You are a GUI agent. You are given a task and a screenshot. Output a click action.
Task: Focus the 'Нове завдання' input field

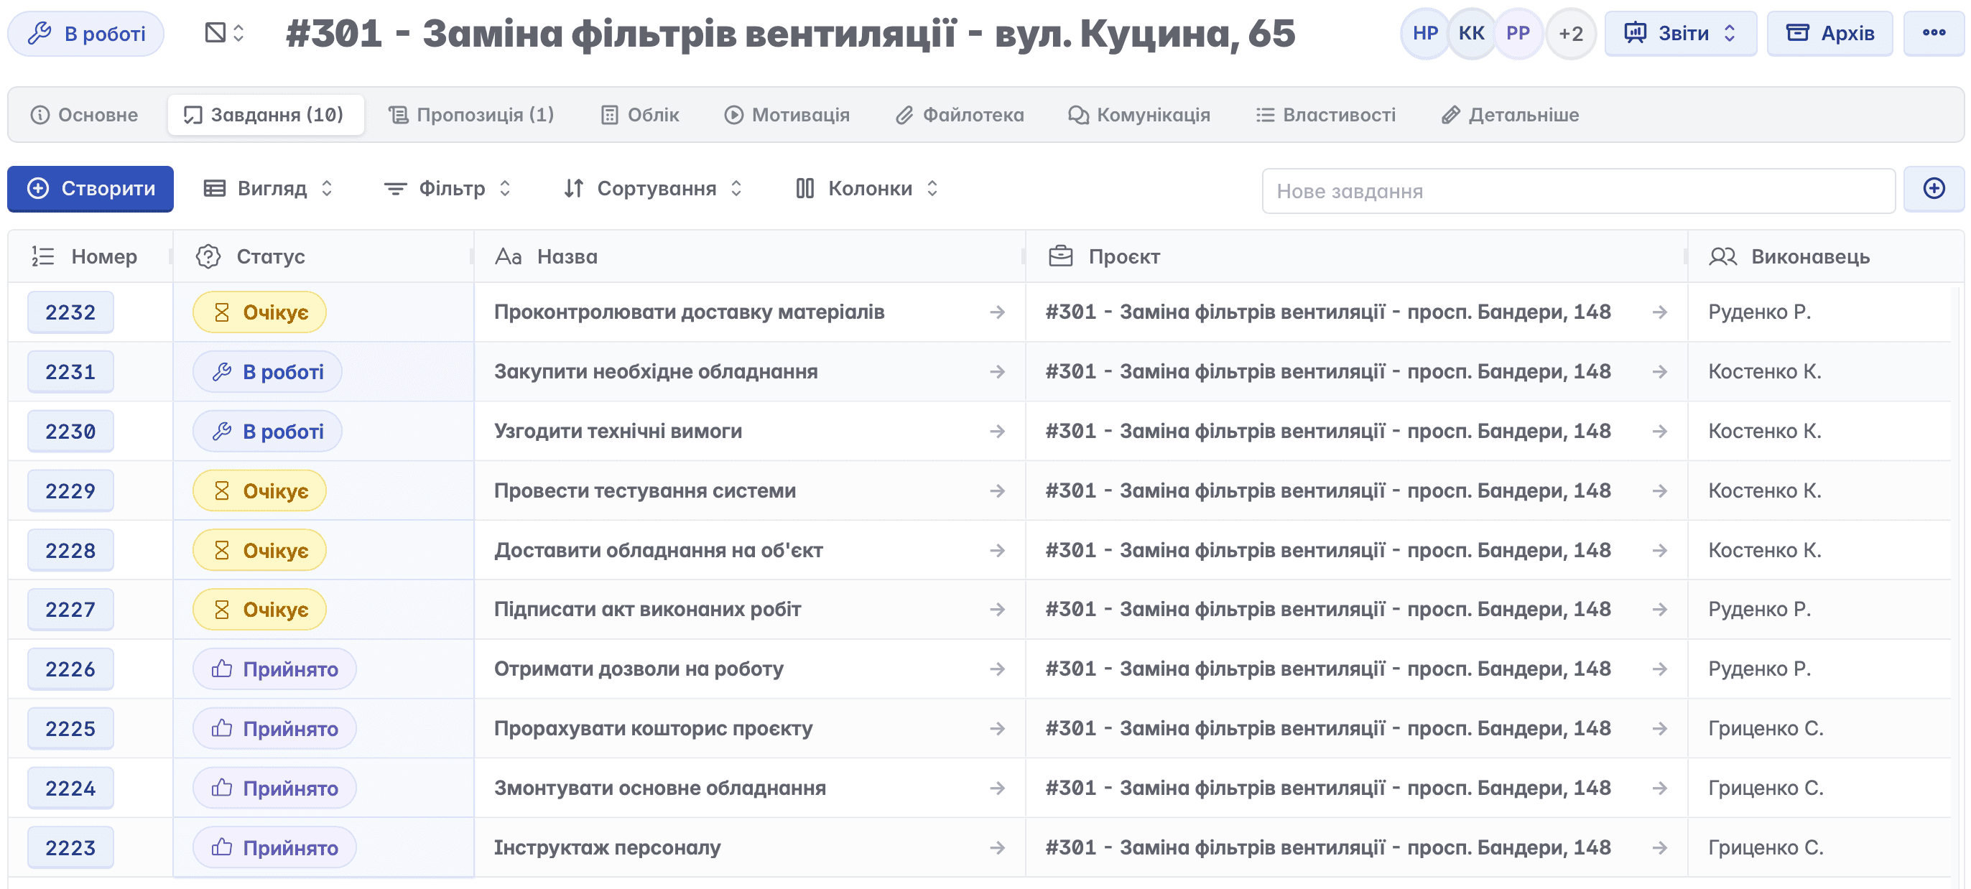(1576, 191)
